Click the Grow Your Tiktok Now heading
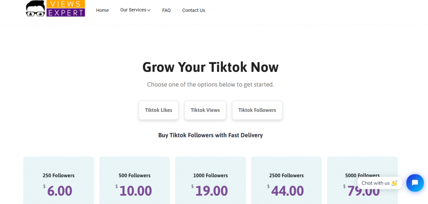428x204 pixels. tap(211, 67)
